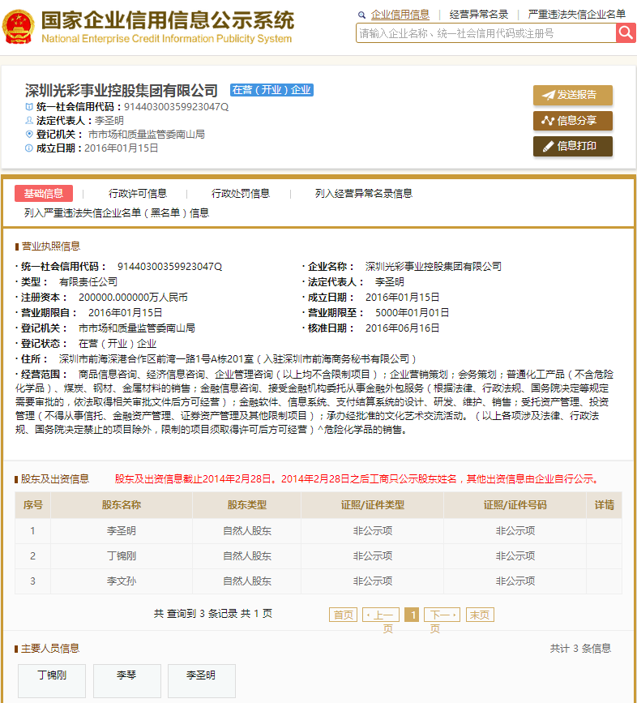The image size is (637, 703).
Task: Click the 股东及出资信息 section heading
Action: (x=55, y=479)
